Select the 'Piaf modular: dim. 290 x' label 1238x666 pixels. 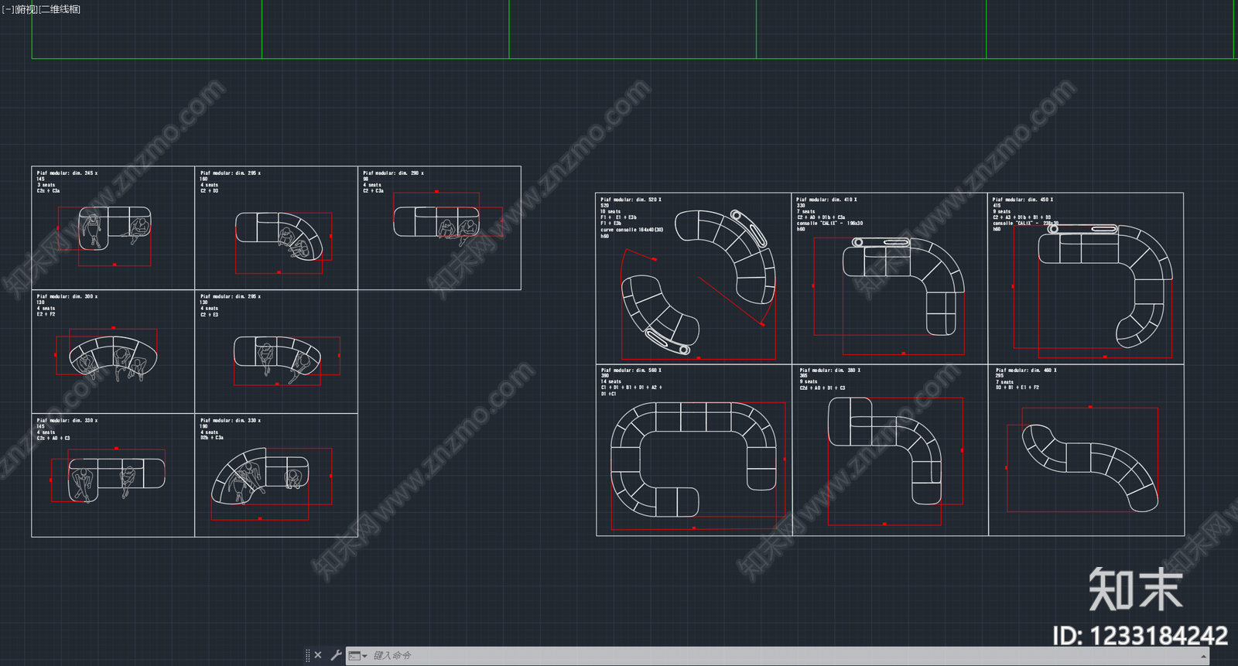393,173
